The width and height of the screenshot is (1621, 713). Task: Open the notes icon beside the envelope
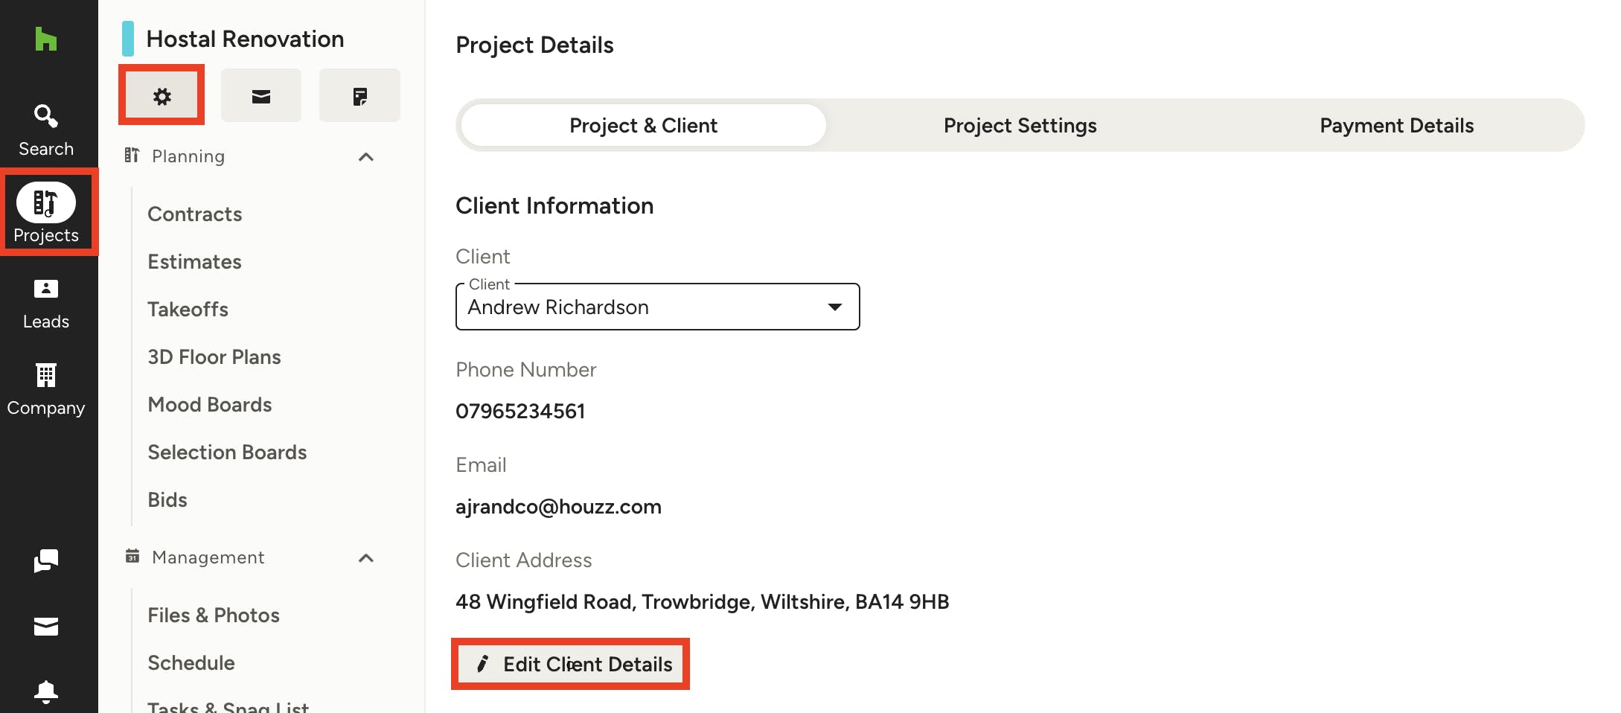click(x=359, y=95)
